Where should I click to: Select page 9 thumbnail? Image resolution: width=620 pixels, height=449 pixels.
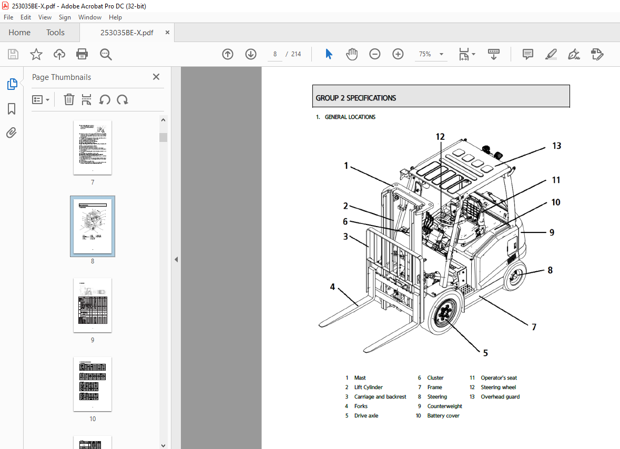tap(93, 305)
